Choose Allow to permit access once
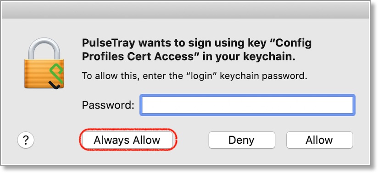Viewport: 378px width, 173px height. pyautogui.click(x=319, y=140)
